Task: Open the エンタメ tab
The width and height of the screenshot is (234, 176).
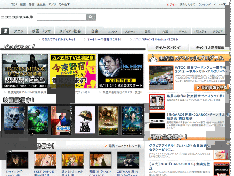Action: tap(113, 31)
